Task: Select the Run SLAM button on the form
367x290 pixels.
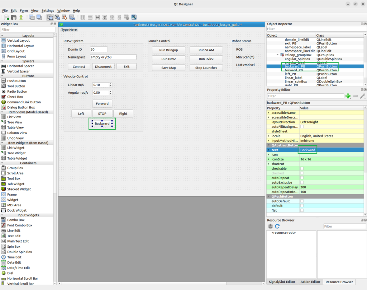Action: (x=206, y=50)
